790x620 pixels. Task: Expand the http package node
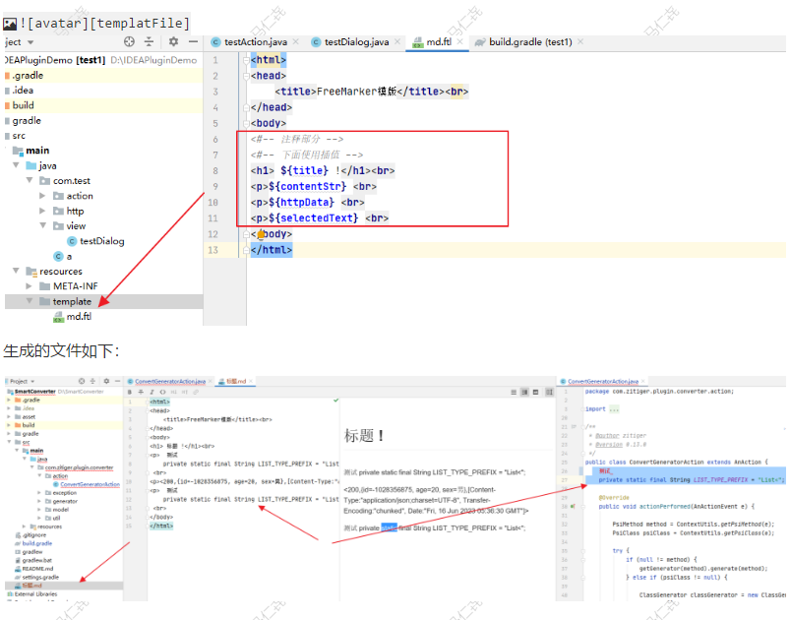tap(43, 211)
